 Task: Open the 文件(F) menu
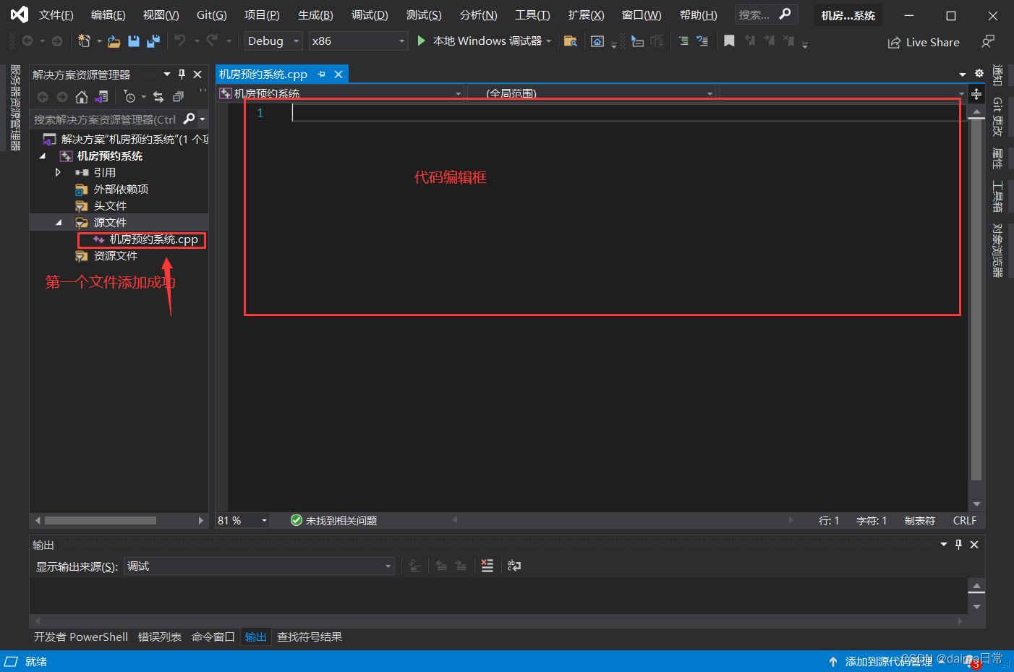coord(56,15)
